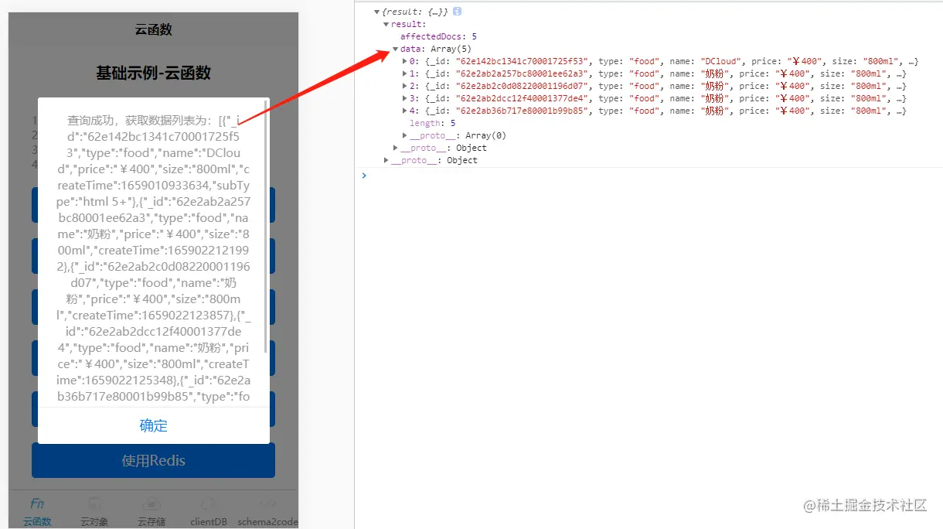Expand array item 3 with id 62e2ab2dcc12f40001377de4
The image size is (943, 529).
coord(406,98)
